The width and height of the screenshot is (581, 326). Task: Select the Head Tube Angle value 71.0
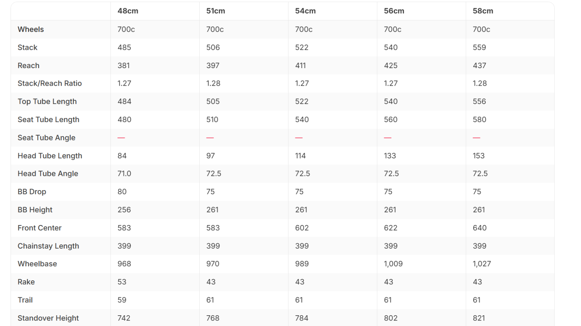point(124,174)
